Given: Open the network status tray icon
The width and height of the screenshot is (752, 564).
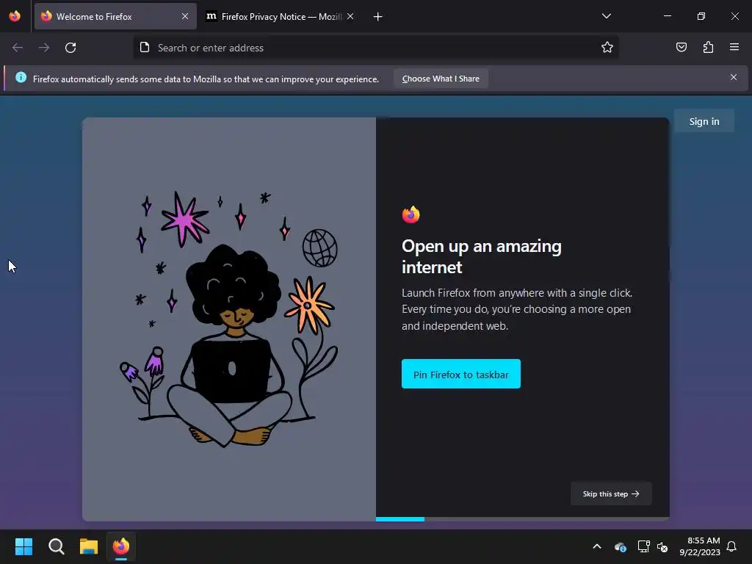Looking at the screenshot, I should [x=643, y=546].
